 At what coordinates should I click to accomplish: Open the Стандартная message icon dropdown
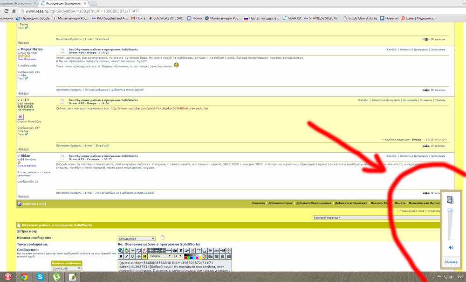[137, 239]
